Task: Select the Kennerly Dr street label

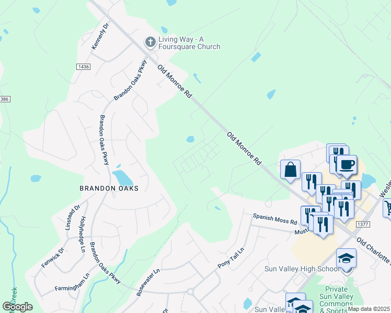Action: coord(100,37)
